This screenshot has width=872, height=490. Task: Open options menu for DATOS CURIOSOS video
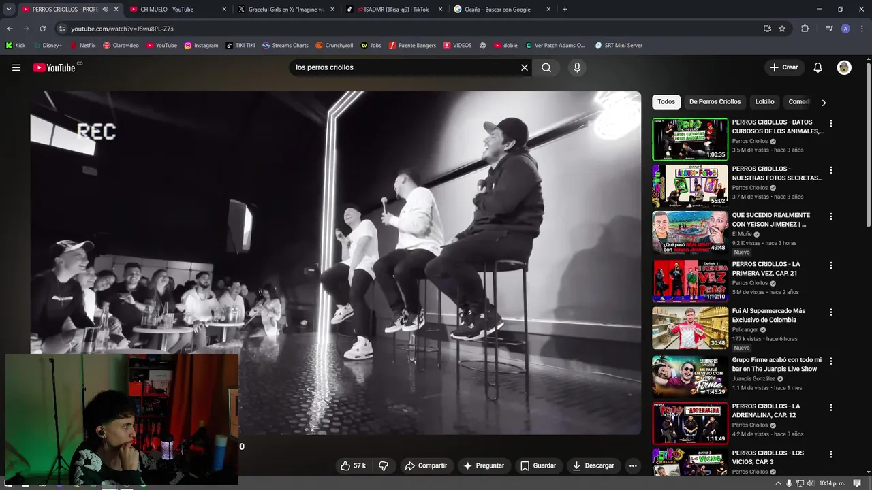click(830, 124)
